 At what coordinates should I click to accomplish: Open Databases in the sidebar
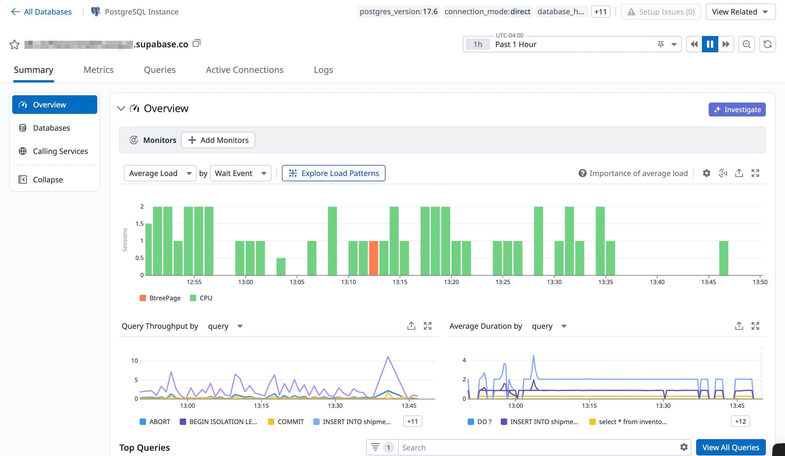51,128
